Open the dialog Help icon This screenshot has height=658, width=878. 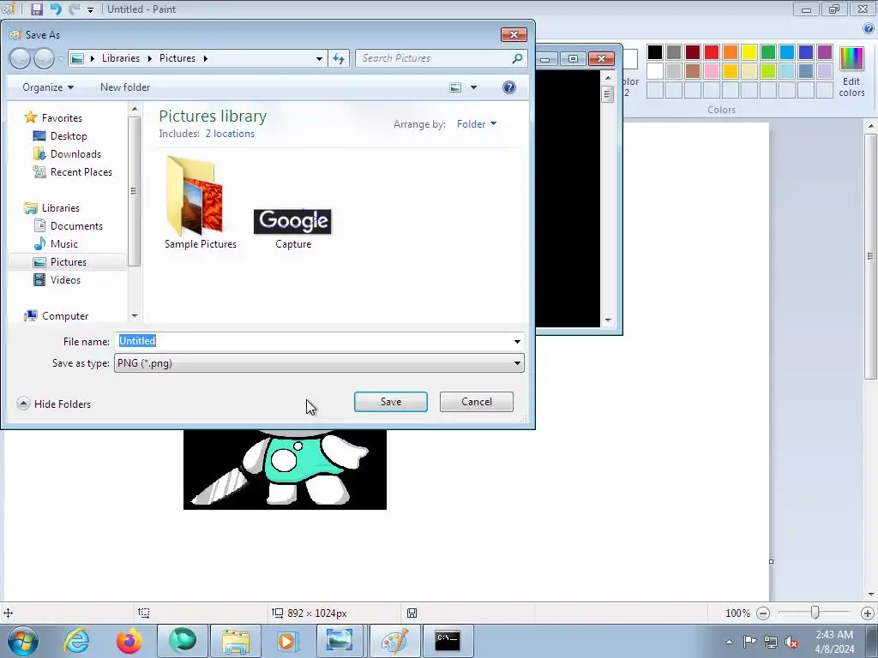click(x=509, y=87)
